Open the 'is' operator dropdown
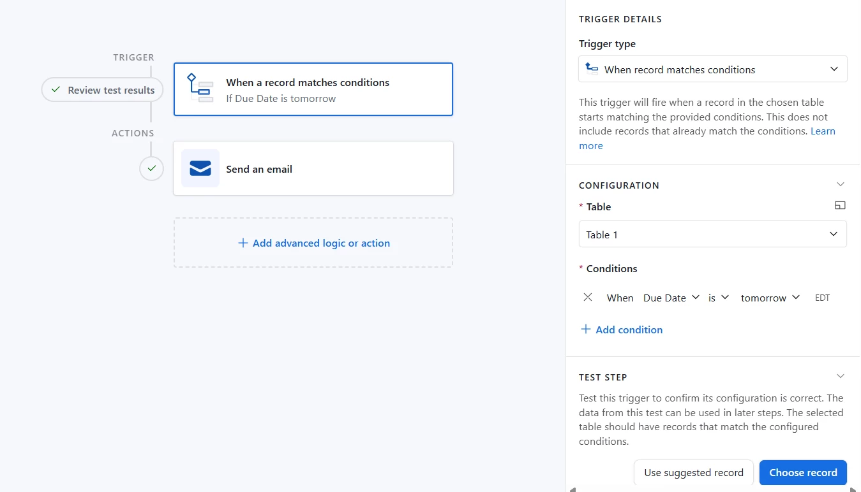Screen dimensions: 861x492 [718, 298]
